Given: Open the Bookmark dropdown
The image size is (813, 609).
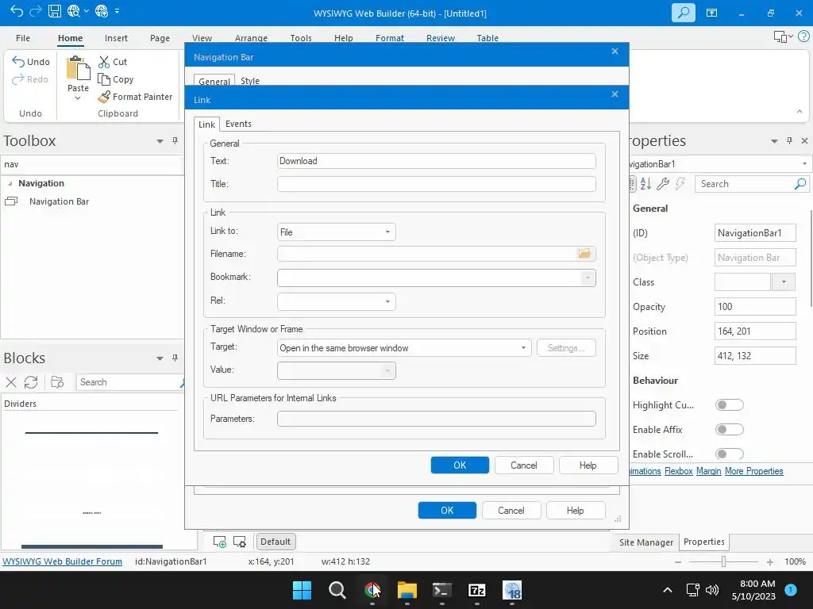Looking at the screenshot, I should pos(588,278).
